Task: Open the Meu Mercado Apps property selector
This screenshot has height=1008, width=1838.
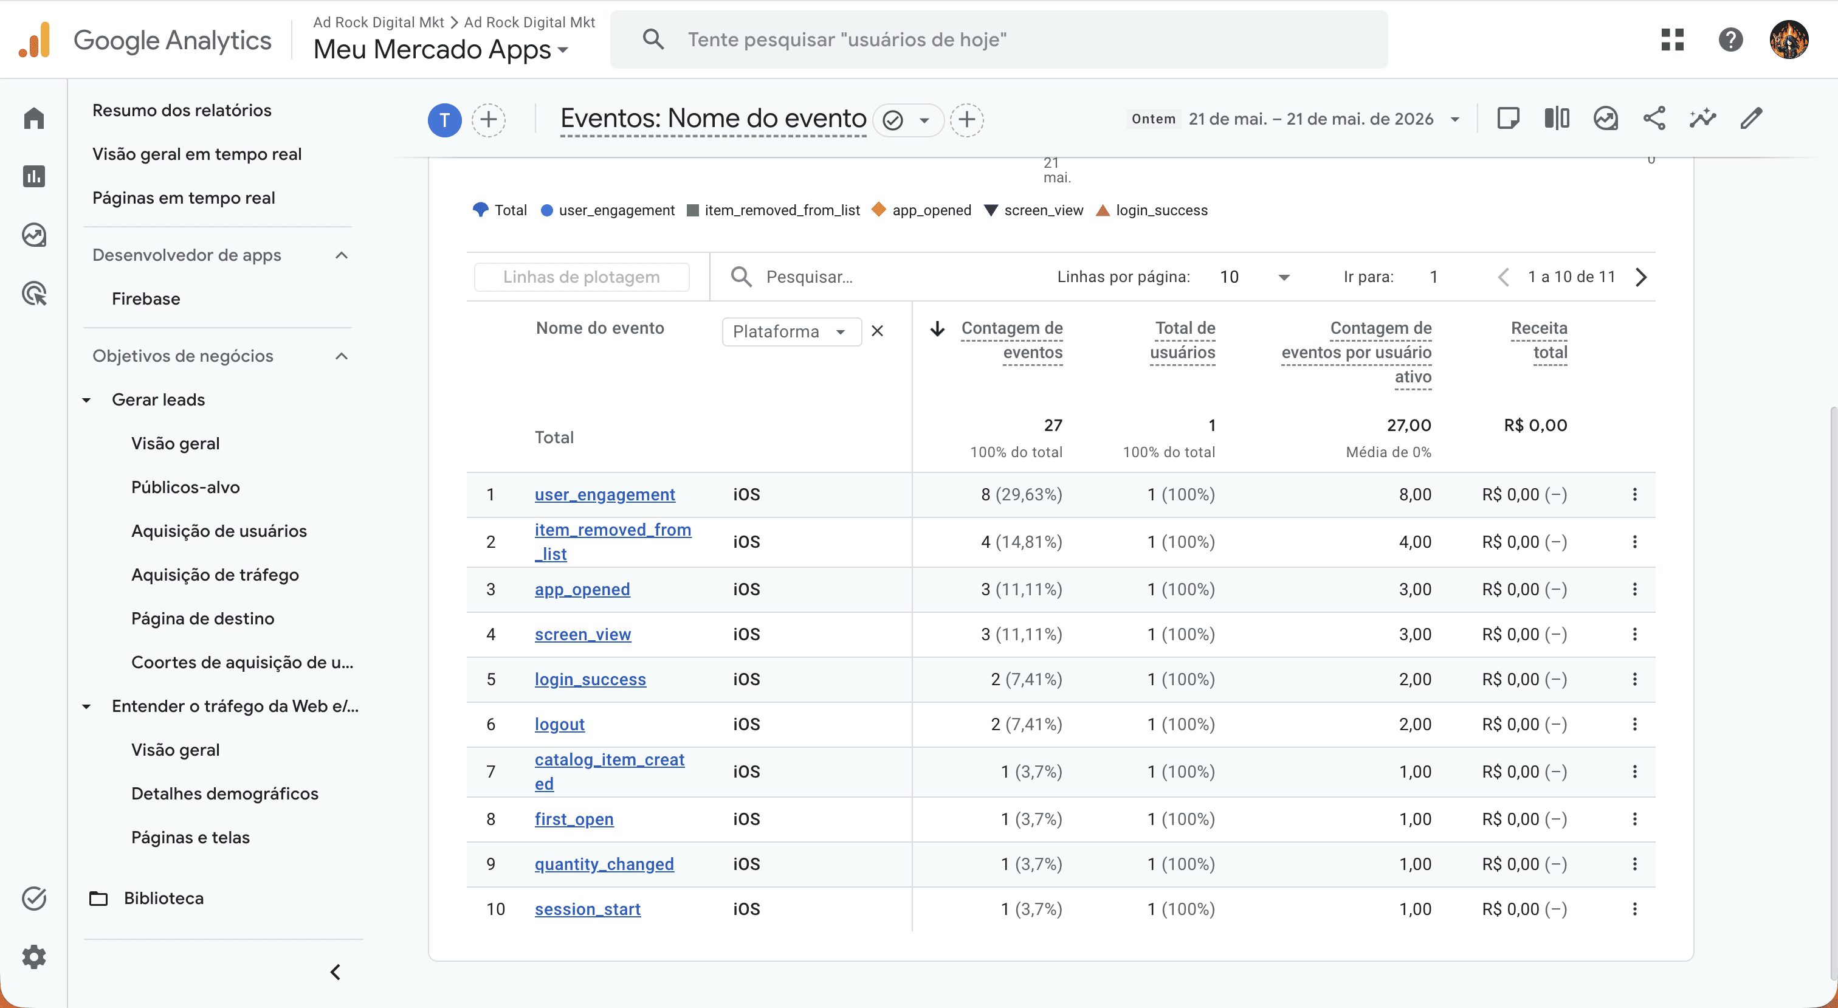Action: [x=441, y=50]
